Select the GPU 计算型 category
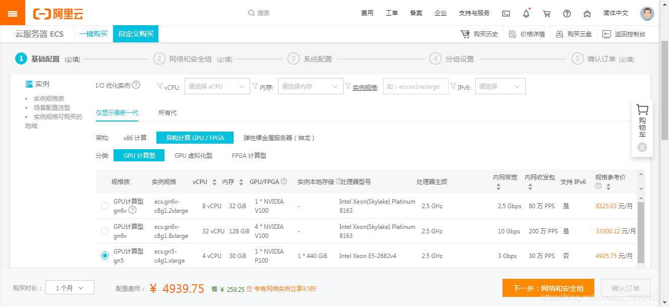 (x=139, y=156)
